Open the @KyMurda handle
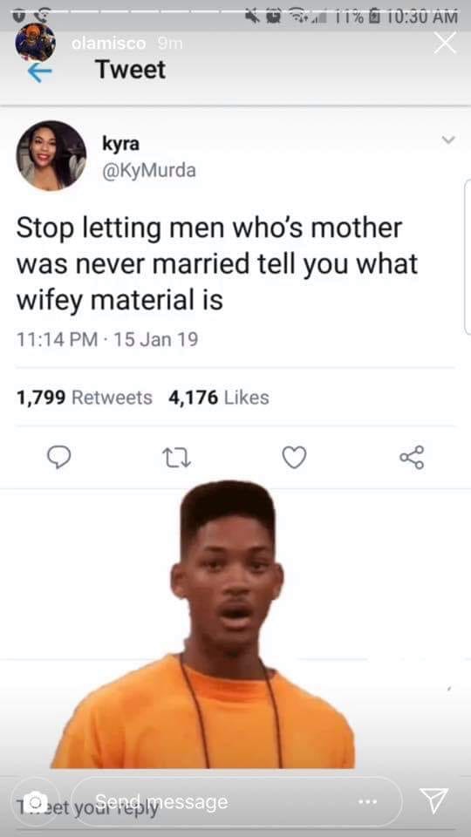The image size is (471, 837). click(149, 171)
